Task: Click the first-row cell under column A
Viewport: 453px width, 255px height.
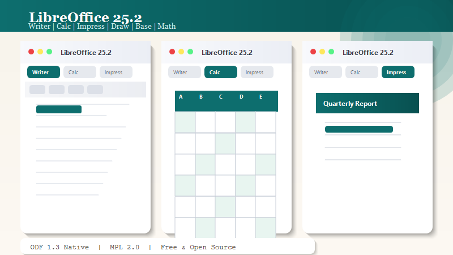Action: pyautogui.click(x=185, y=122)
